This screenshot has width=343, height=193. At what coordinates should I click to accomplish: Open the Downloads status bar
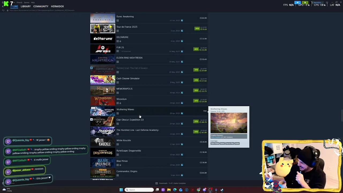(171, 183)
